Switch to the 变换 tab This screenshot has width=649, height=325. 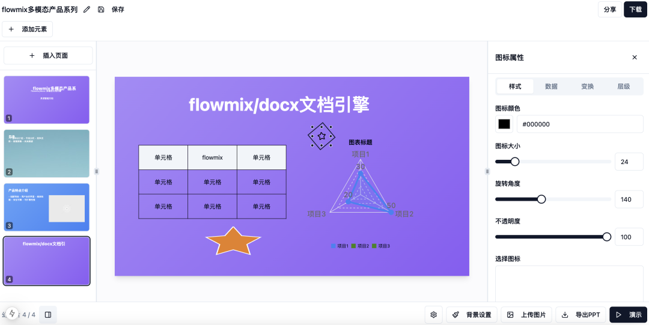(587, 87)
